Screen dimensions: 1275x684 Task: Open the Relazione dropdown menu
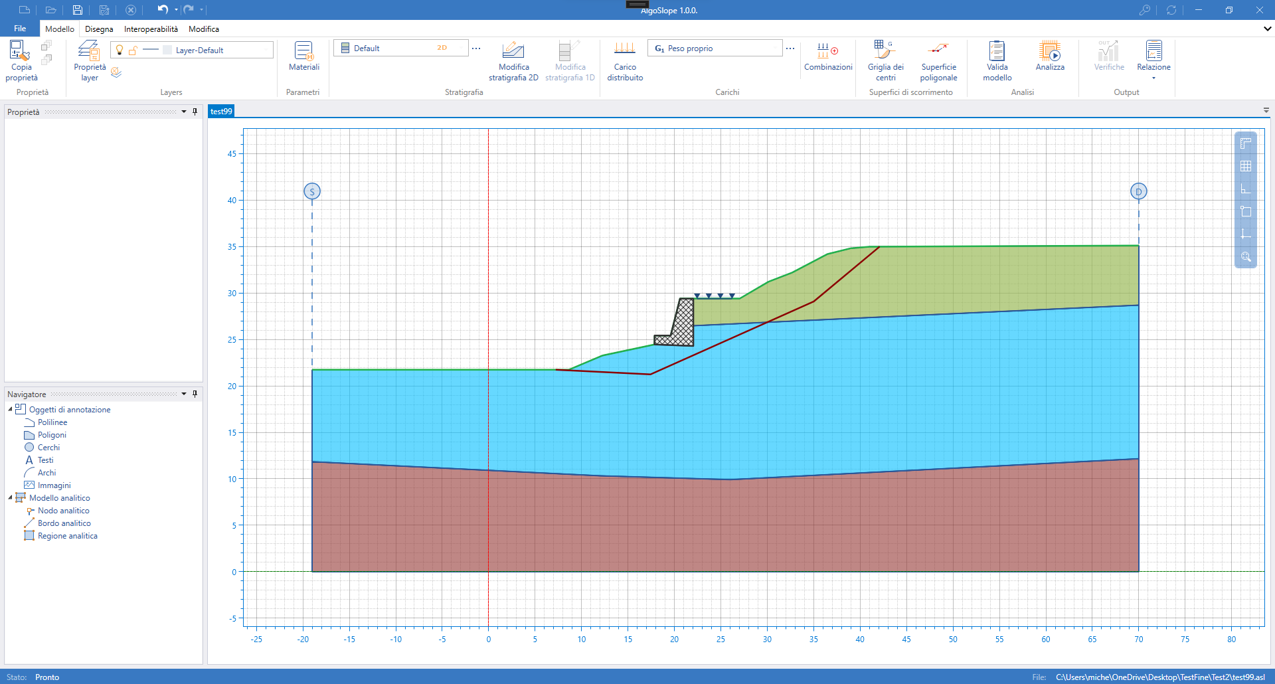[x=1153, y=78]
